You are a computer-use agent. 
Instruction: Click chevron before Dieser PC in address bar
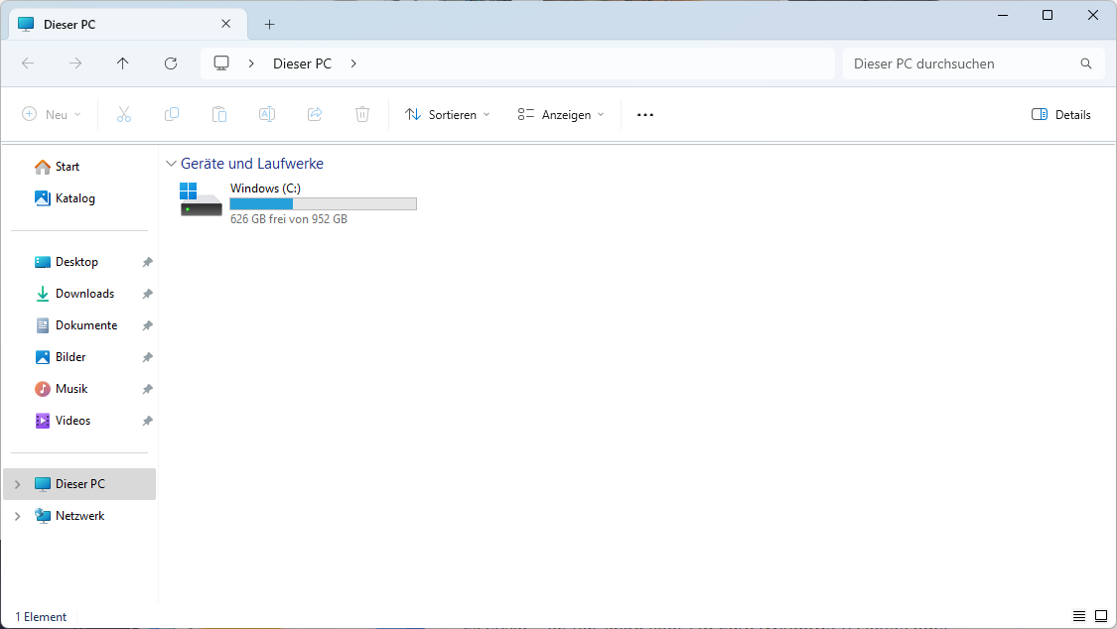tap(251, 63)
